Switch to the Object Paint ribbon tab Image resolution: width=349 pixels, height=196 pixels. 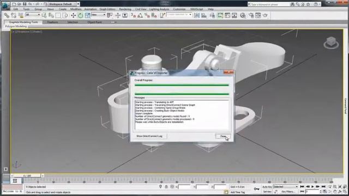94,22
